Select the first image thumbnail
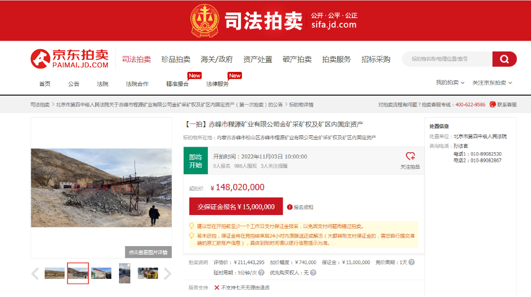Screen dimensions: 531x297 [x=54, y=273]
